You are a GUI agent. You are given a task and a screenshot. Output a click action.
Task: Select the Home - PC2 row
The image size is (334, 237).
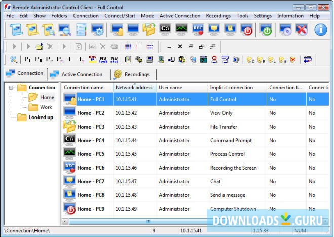(195, 113)
